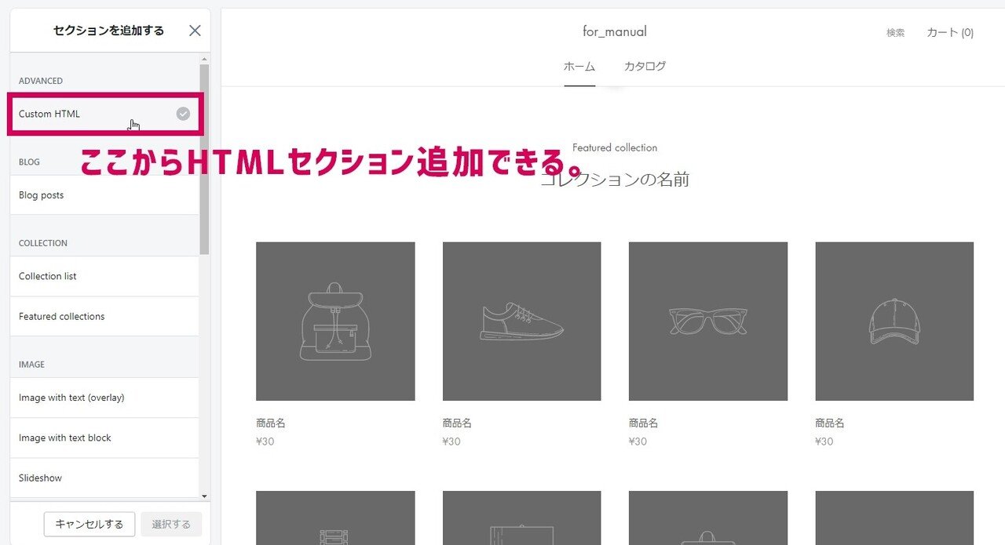This screenshot has width=1005, height=545.
Task: Open the cap product thumbnail
Action: [894, 322]
